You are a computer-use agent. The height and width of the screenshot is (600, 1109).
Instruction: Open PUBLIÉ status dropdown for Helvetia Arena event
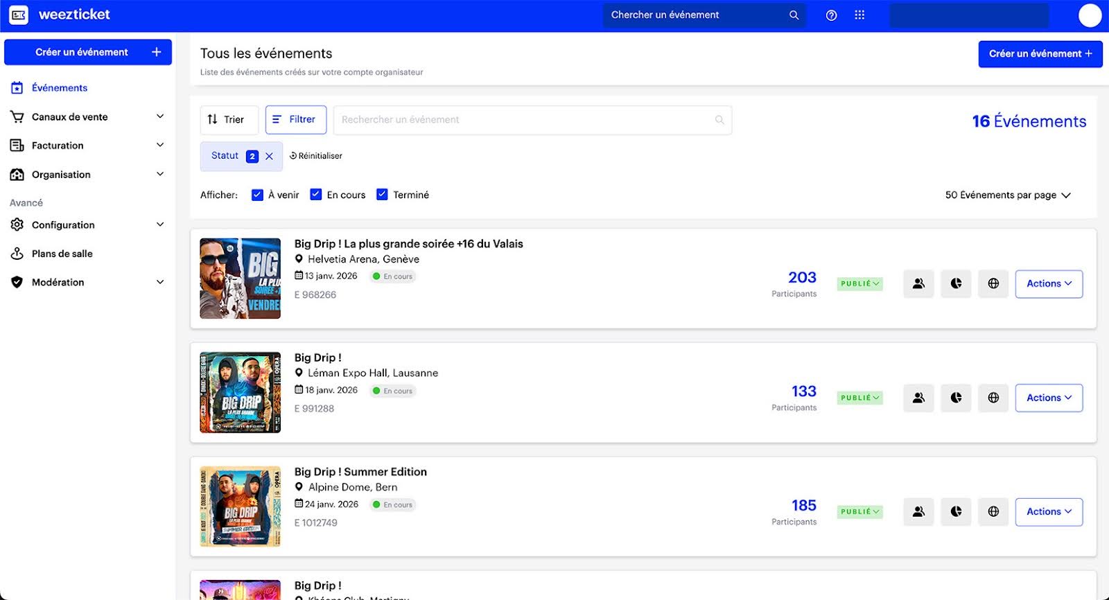(x=860, y=284)
